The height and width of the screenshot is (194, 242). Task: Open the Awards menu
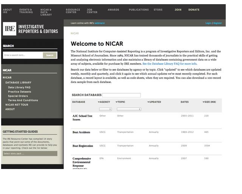click(x=113, y=9)
